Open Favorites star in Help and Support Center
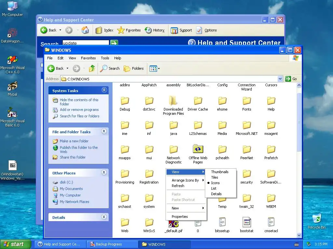This screenshot has width=333, height=249. 129,30
